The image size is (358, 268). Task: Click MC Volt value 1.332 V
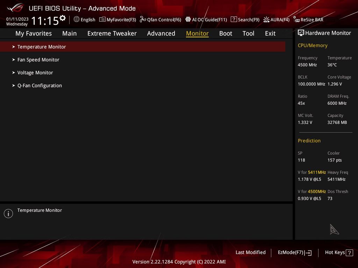(x=305, y=122)
